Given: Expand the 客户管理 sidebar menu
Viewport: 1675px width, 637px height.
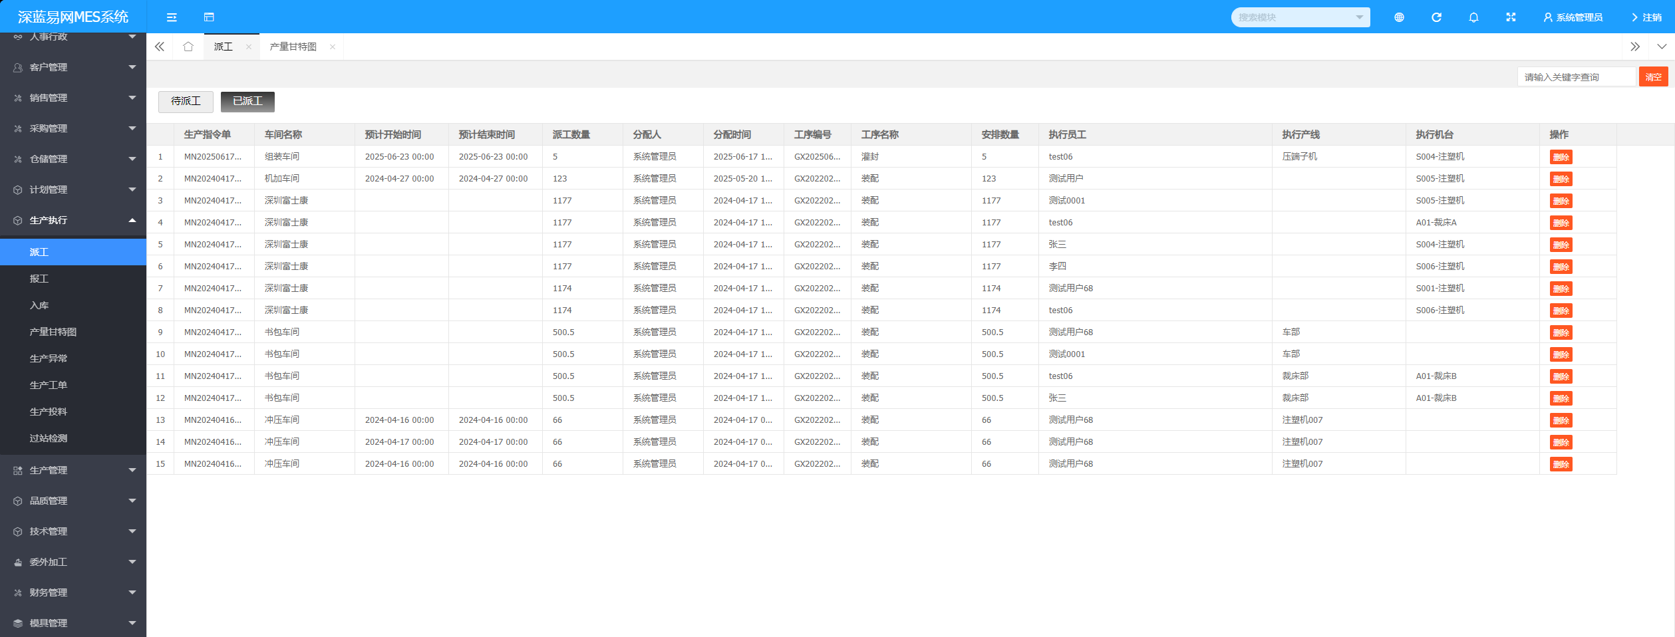Looking at the screenshot, I should click(x=73, y=67).
